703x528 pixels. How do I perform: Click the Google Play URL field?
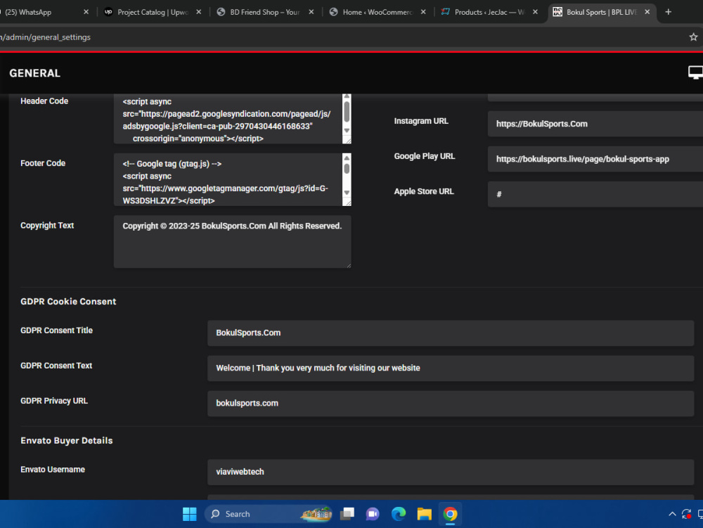[595, 159]
